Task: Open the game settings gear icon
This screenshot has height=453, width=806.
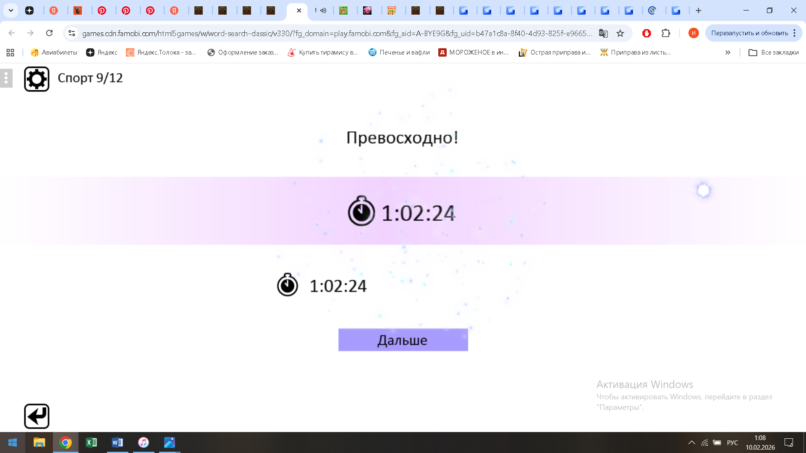Action: pyautogui.click(x=37, y=78)
